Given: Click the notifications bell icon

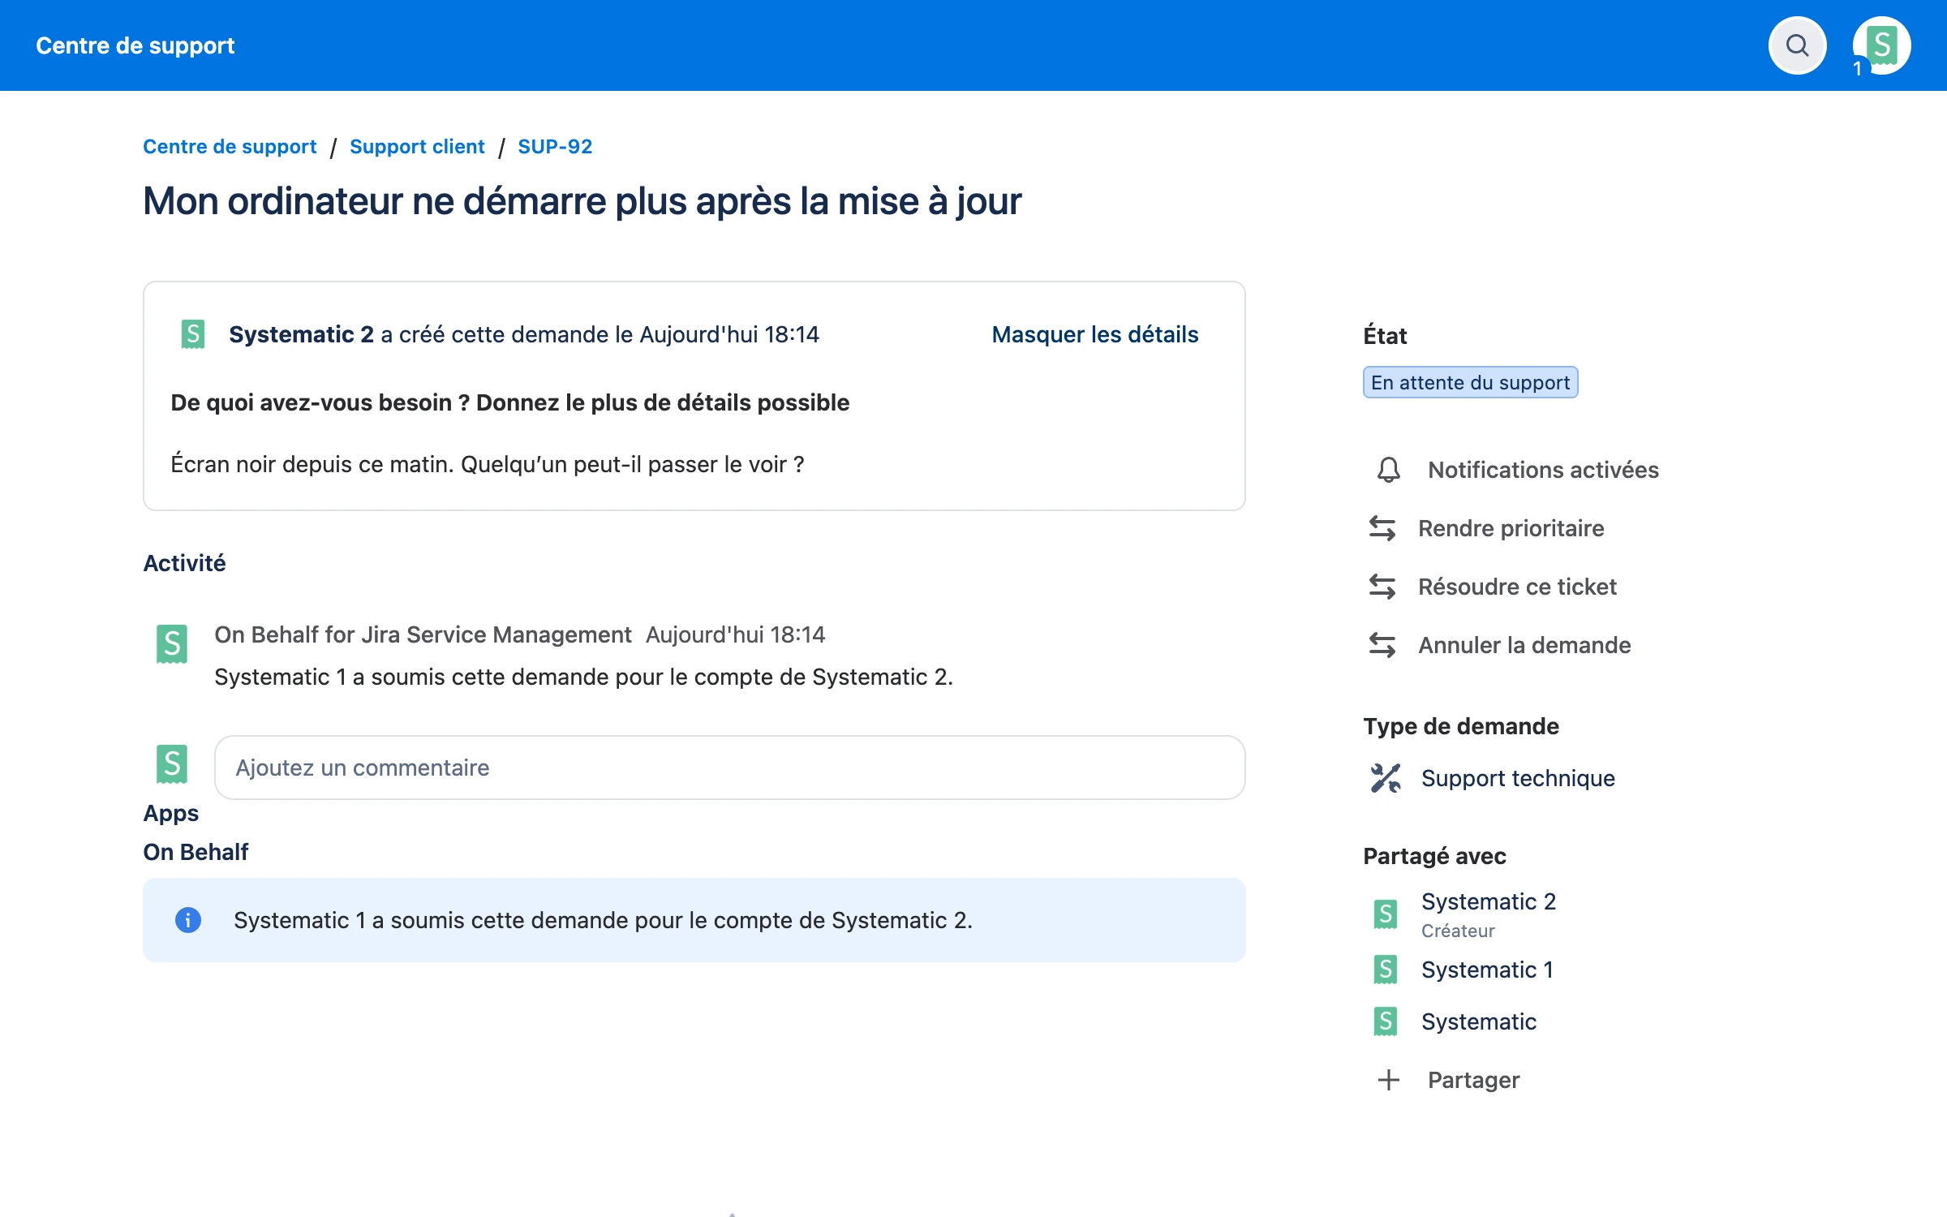Looking at the screenshot, I should [x=1389, y=470].
